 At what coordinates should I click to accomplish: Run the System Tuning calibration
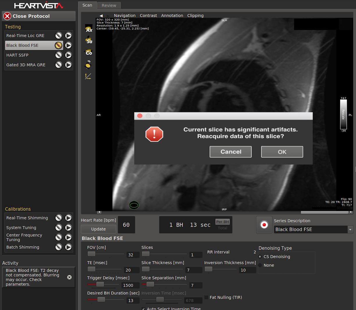68,228
